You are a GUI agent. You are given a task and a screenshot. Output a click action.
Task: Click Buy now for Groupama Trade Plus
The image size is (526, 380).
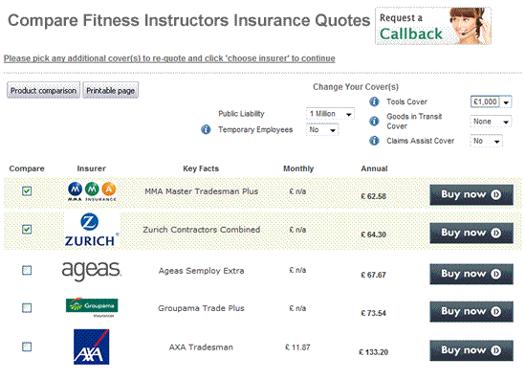(471, 311)
